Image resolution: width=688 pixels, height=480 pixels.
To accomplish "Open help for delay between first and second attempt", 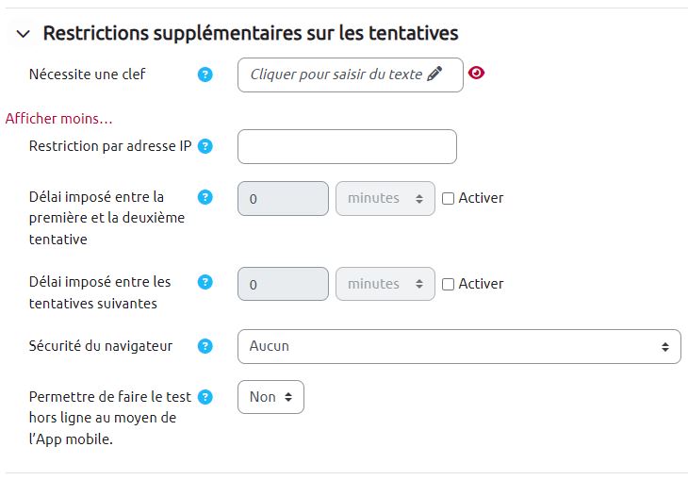I will pos(205,197).
